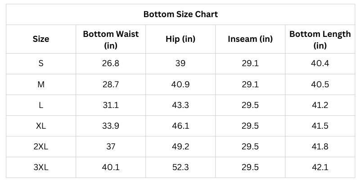Viewport: 360px width, 180px height.
Task: Select hip value 52.3 for 3XL
Action: pos(180,167)
